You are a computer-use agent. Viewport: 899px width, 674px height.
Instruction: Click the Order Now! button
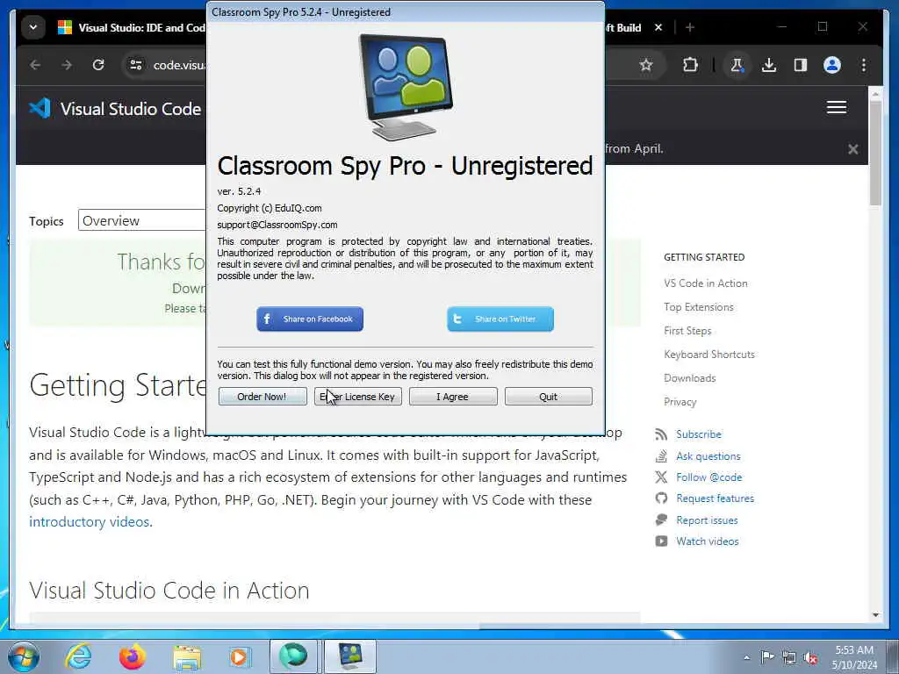[x=262, y=397]
